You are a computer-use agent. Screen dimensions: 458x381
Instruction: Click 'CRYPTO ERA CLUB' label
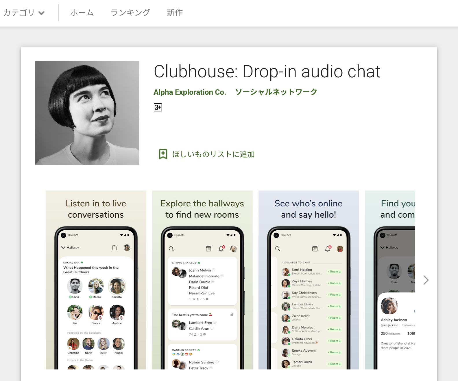pos(184,263)
